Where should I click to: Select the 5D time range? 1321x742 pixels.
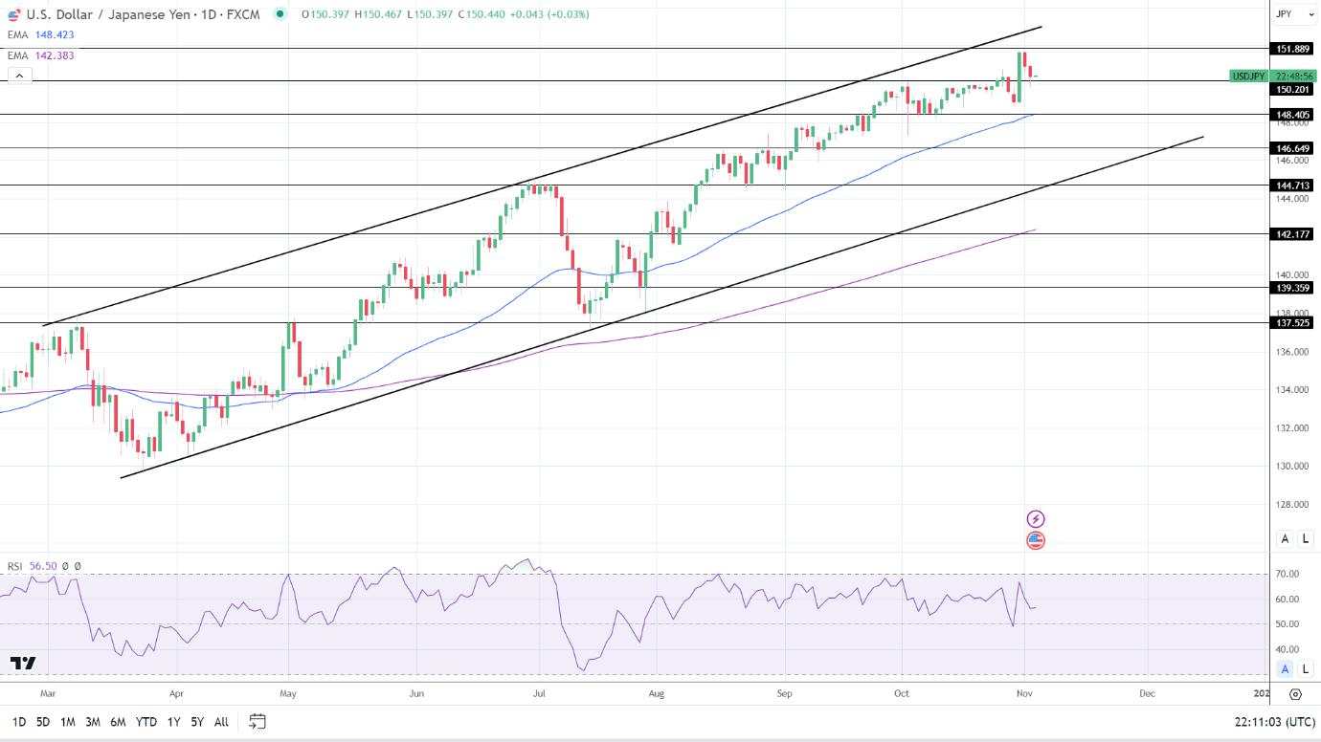[x=43, y=722]
